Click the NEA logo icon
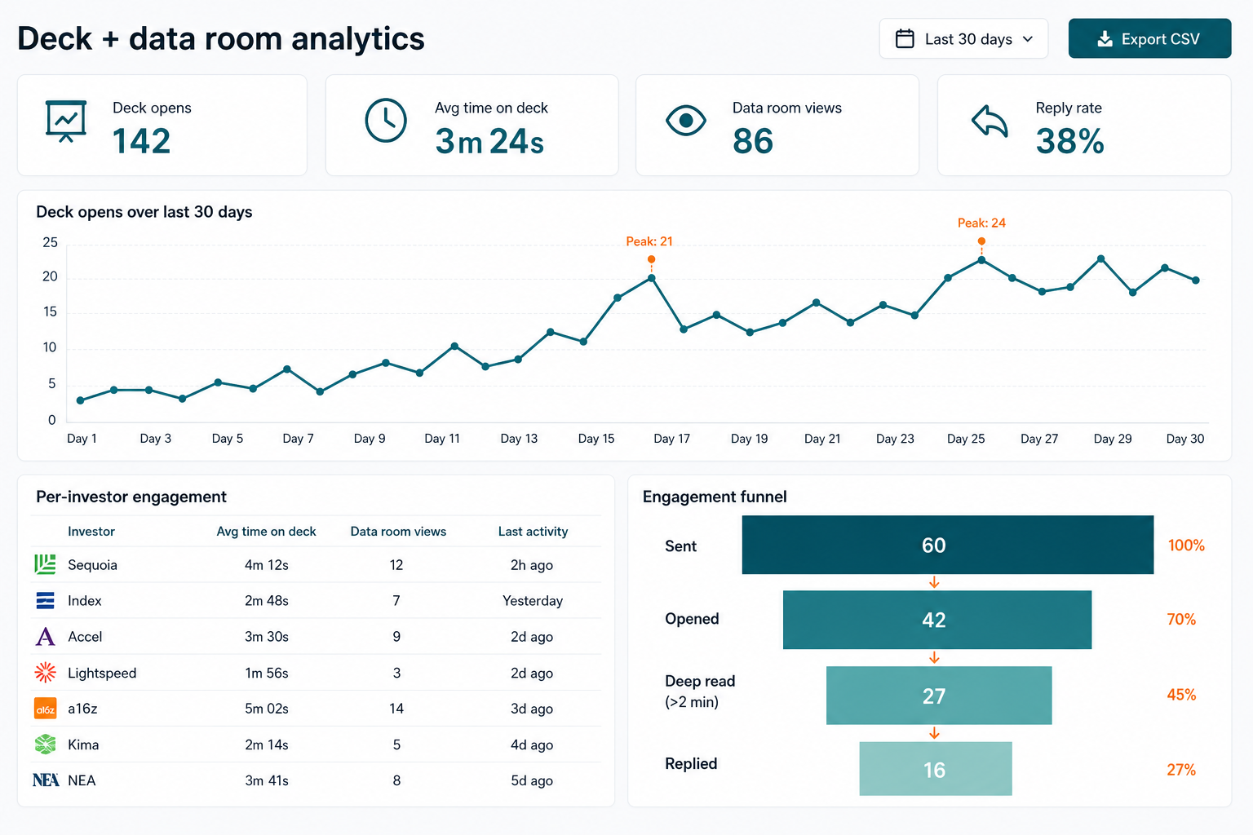 tap(46, 780)
